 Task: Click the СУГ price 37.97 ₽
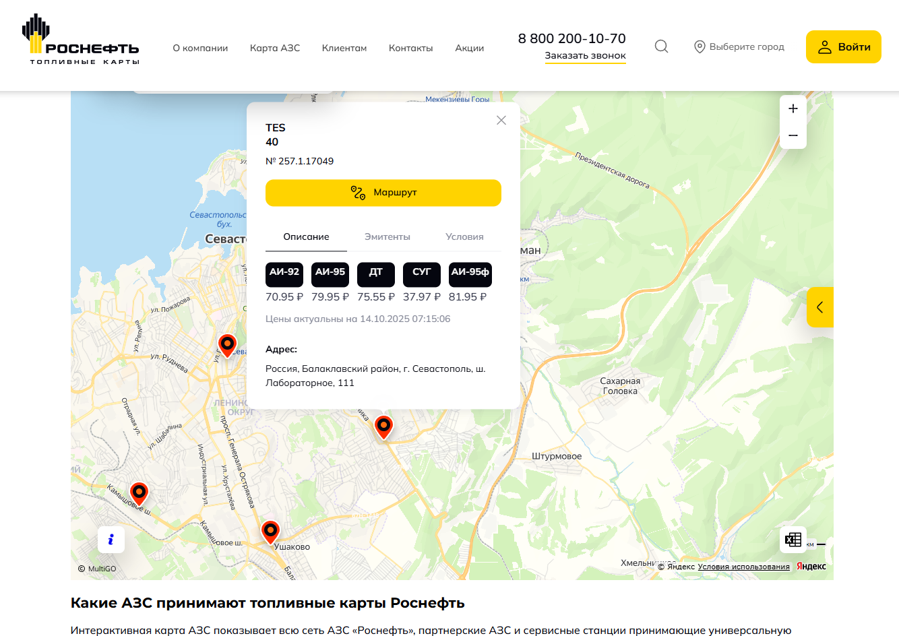422,297
